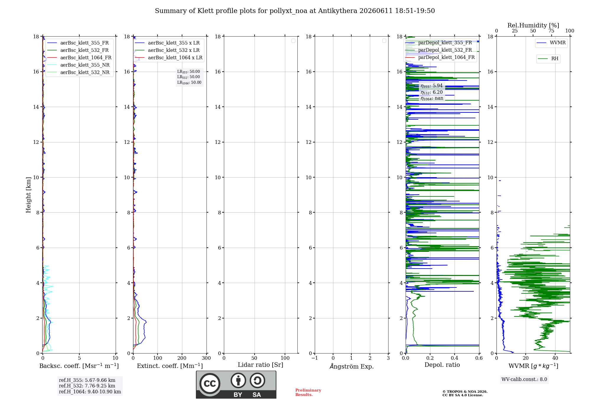Click the Backsc. coeff. x-axis label

point(79,366)
